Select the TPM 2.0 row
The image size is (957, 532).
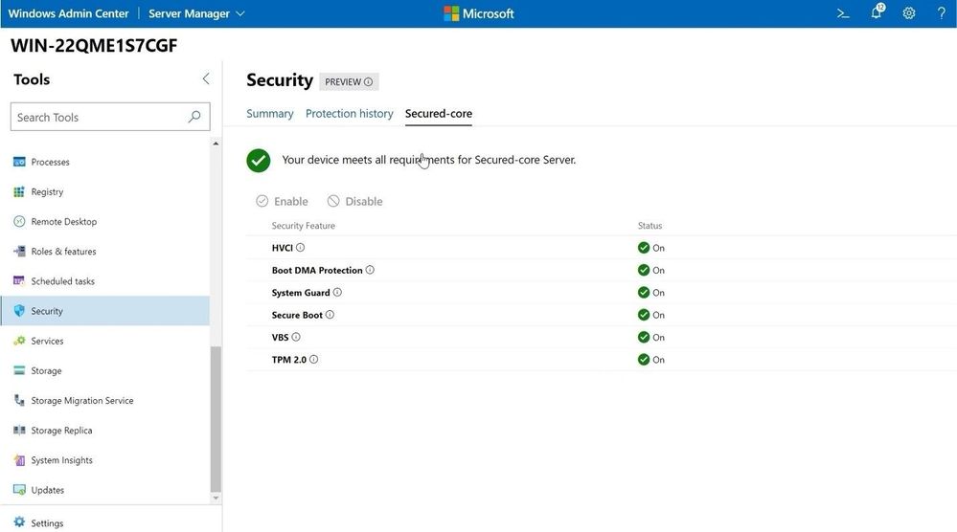602,360
